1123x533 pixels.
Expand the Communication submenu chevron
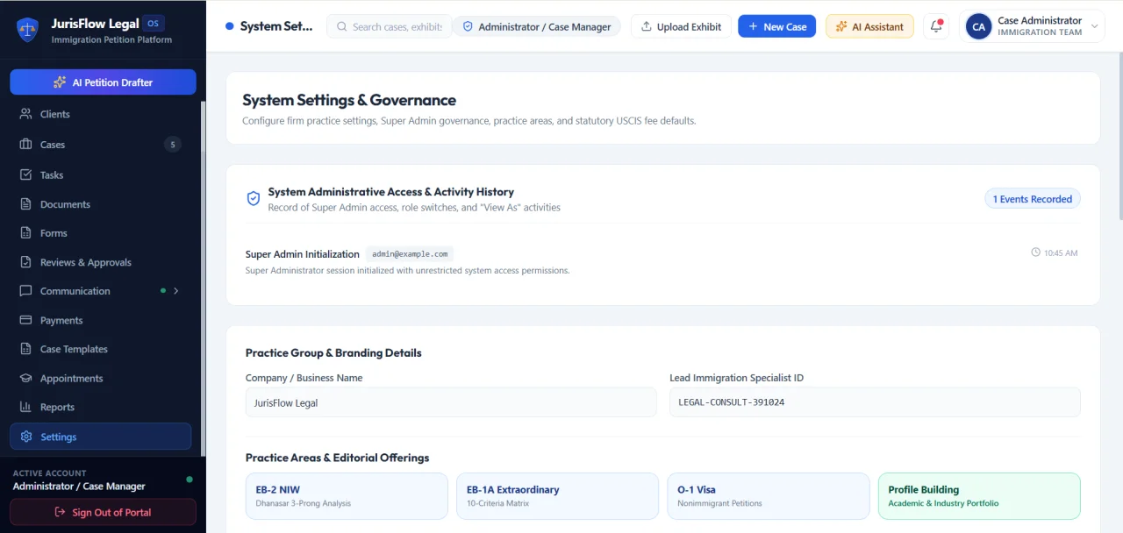pyautogui.click(x=176, y=291)
